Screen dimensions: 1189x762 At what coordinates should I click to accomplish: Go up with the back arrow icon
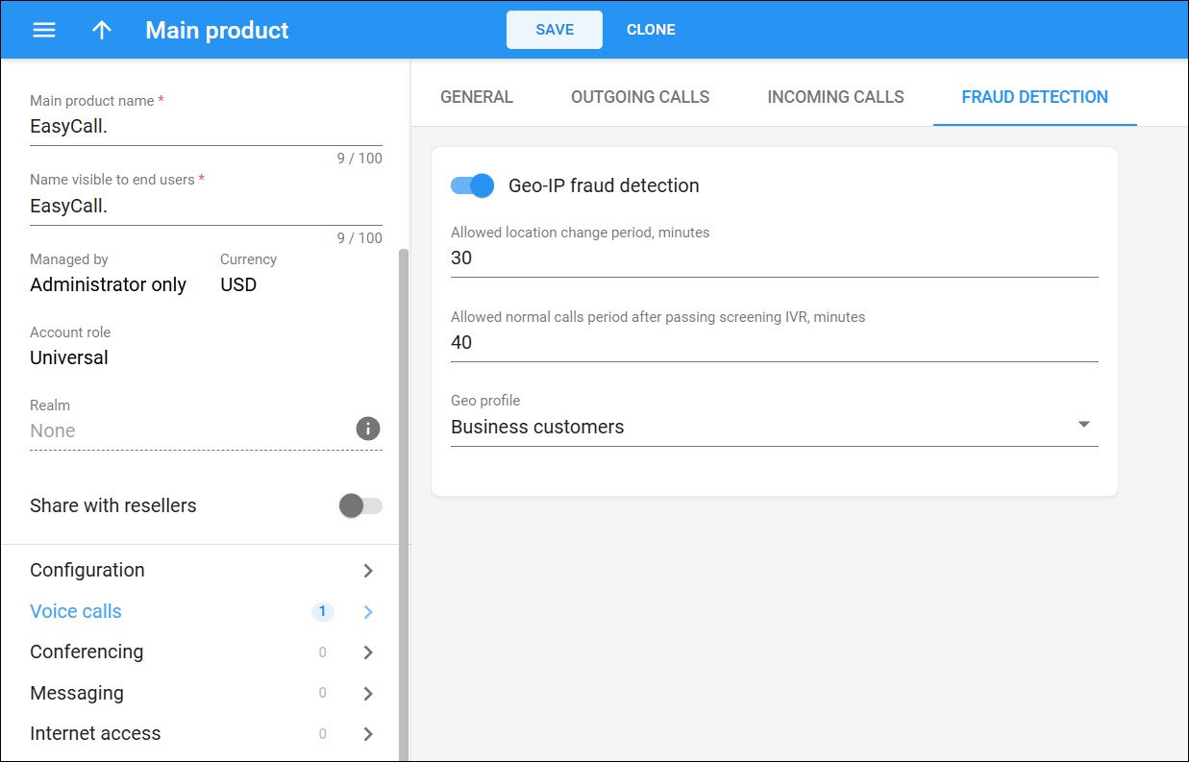coord(102,30)
